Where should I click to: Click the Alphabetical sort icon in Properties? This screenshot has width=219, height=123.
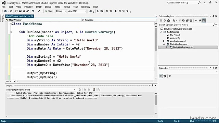tap(165, 76)
